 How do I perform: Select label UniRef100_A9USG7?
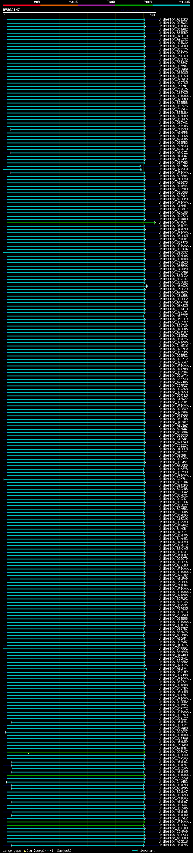pyautogui.click(x=173, y=825)
